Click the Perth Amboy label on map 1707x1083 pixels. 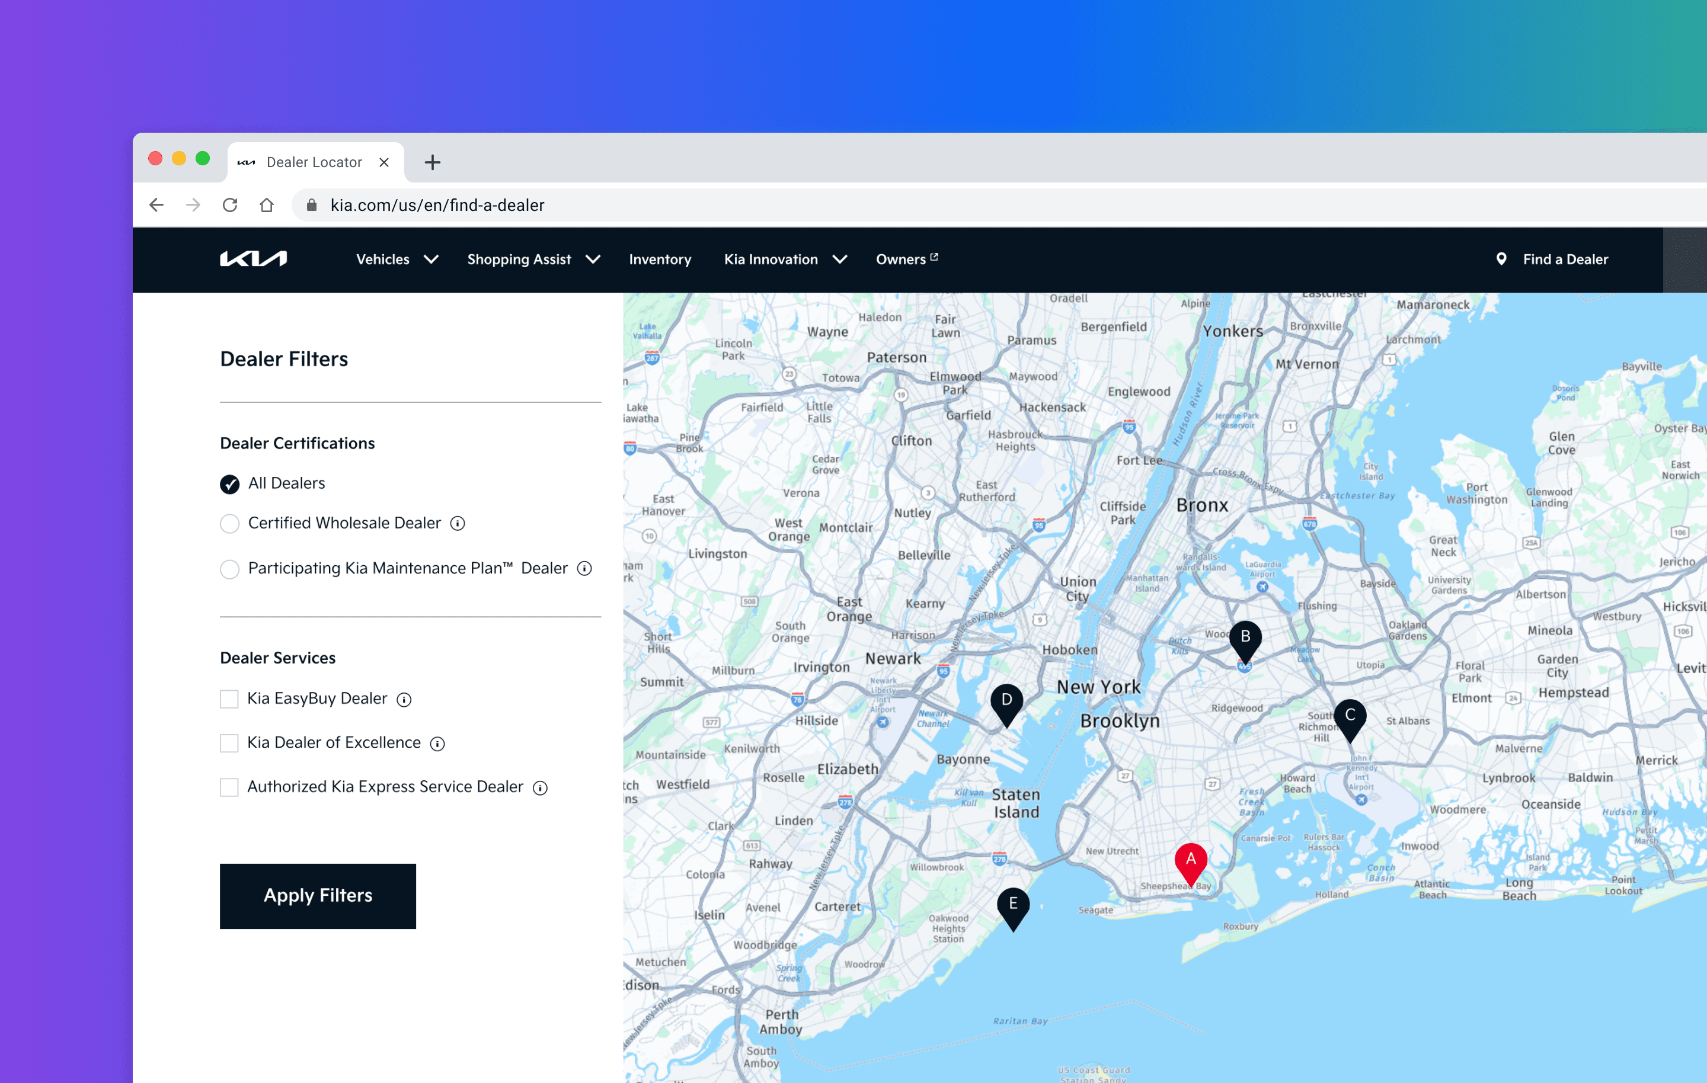[x=781, y=1022]
